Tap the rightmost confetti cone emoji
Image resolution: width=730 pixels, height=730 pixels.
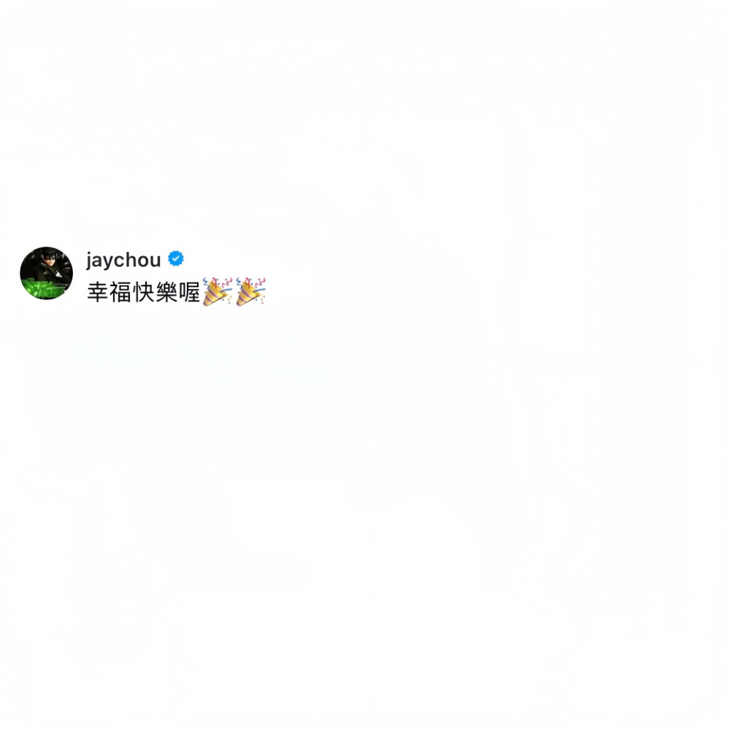coord(251,291)
